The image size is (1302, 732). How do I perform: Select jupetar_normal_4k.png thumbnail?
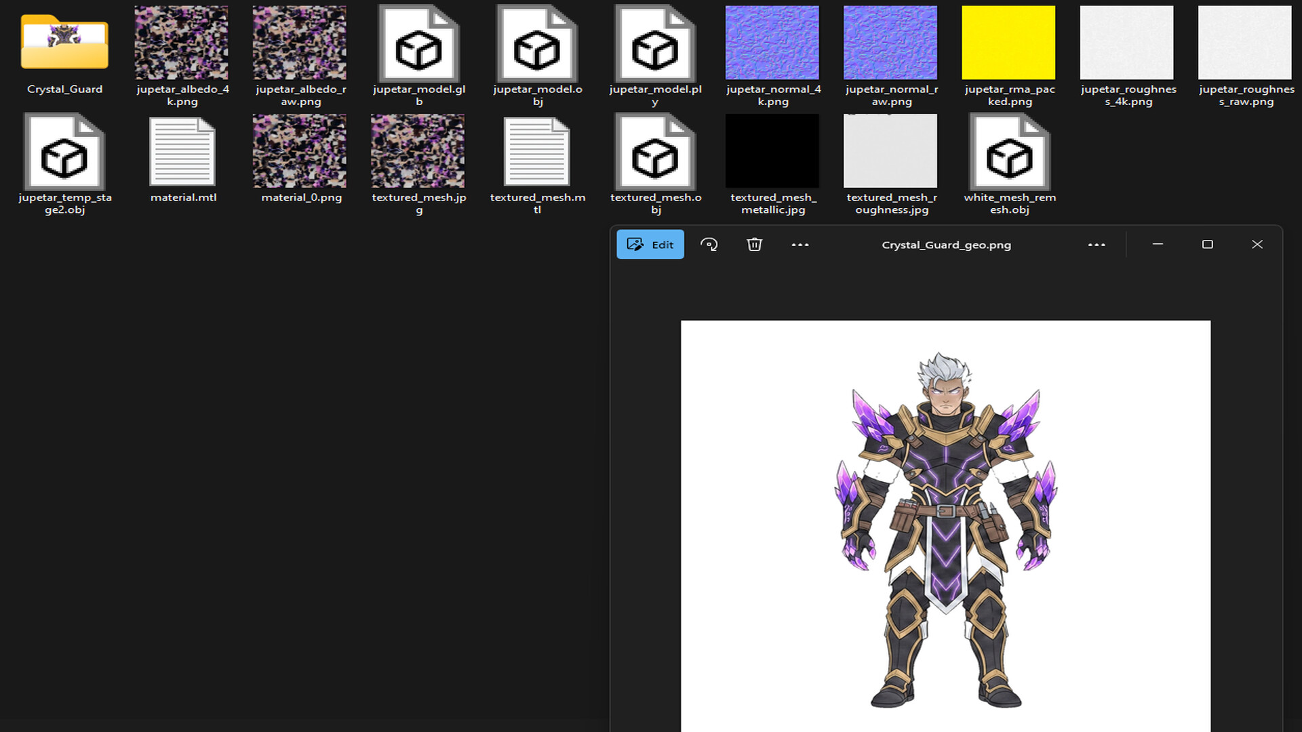(x=772, y=43)
